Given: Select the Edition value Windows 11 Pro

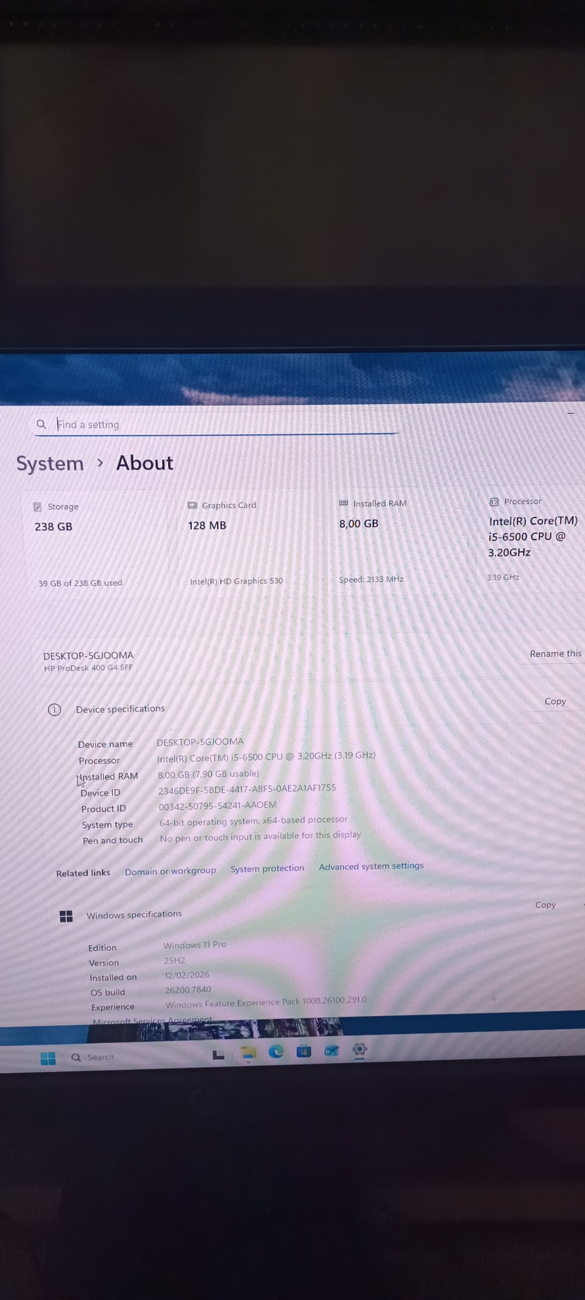Looking at the screenshot, I should 194,945.
